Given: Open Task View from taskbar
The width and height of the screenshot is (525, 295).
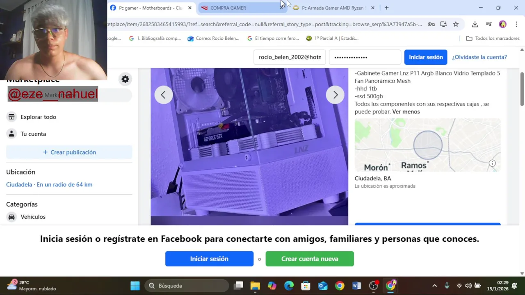Looking at the screenshot, I should (x=239, y=286).
